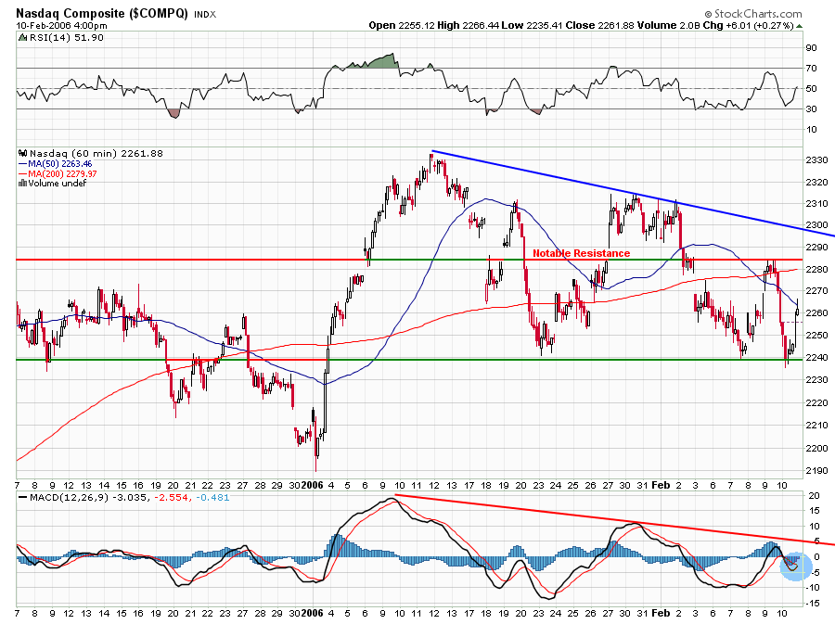Screen dimensions: 835x624
Task: Click the 2330 price axis label
Action: 816,160
